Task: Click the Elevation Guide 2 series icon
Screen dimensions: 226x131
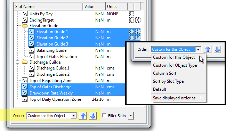Action: (x=32, y=38)
